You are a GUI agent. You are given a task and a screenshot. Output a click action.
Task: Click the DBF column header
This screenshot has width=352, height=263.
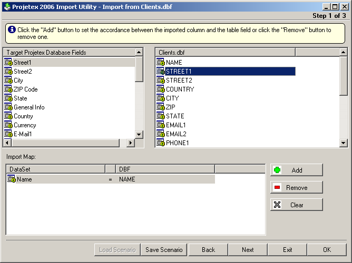point(165,169)
